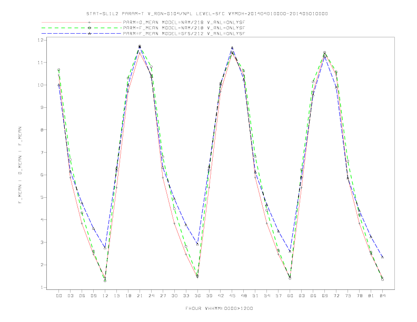Click blue GFS triangle data point at hour 60

290,251
